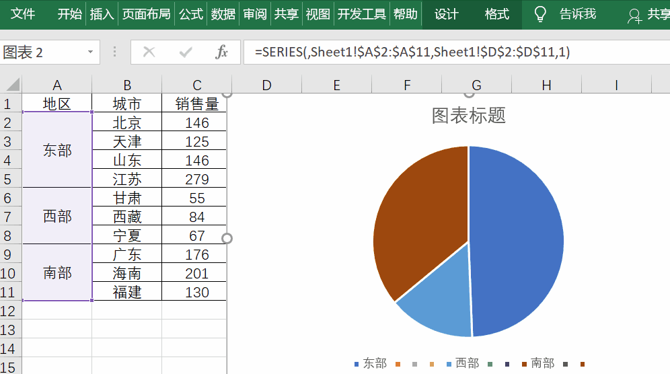Click the lightbulb Tell Me icon
Viewport: 670px width, 374px height.
click(x=541, y=14)
